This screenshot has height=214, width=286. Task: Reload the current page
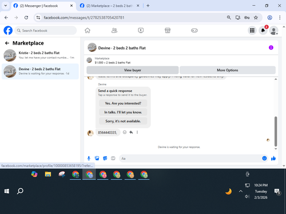26,18
